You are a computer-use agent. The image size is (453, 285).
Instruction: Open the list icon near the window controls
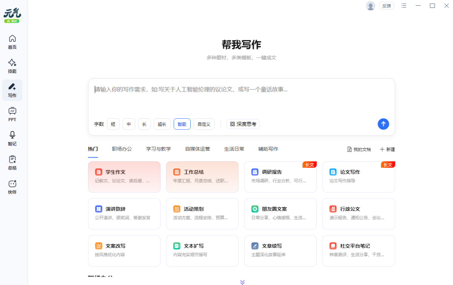(404, 6)
